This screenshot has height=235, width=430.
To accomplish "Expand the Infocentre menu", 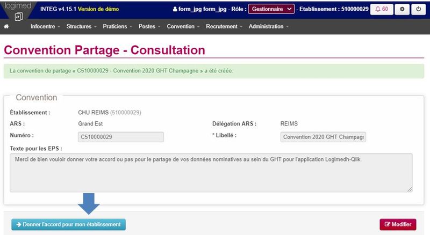I will point(45,27).
